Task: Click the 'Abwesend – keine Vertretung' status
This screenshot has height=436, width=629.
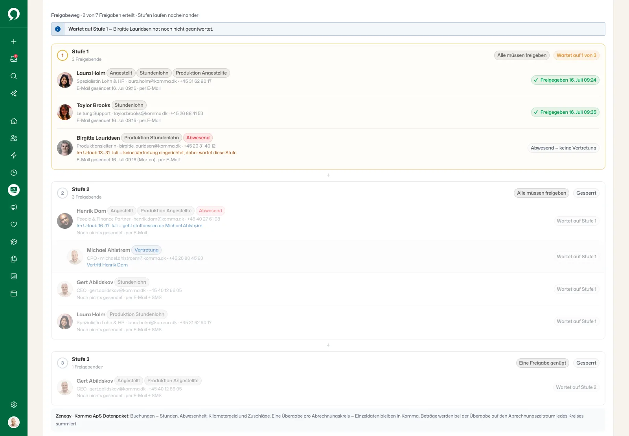Action: (563, 148)
